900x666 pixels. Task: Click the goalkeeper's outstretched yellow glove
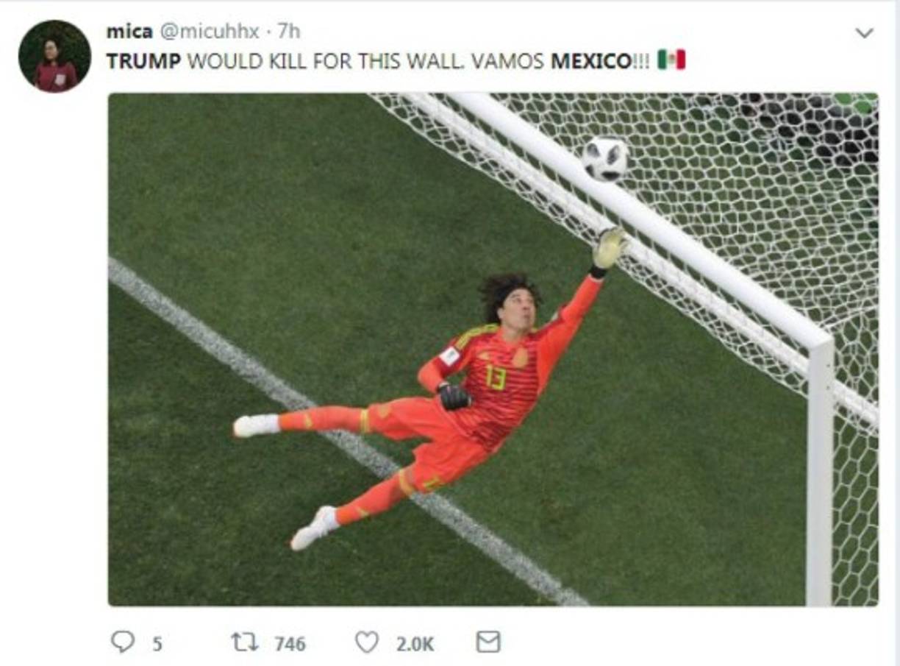point(610,249)
